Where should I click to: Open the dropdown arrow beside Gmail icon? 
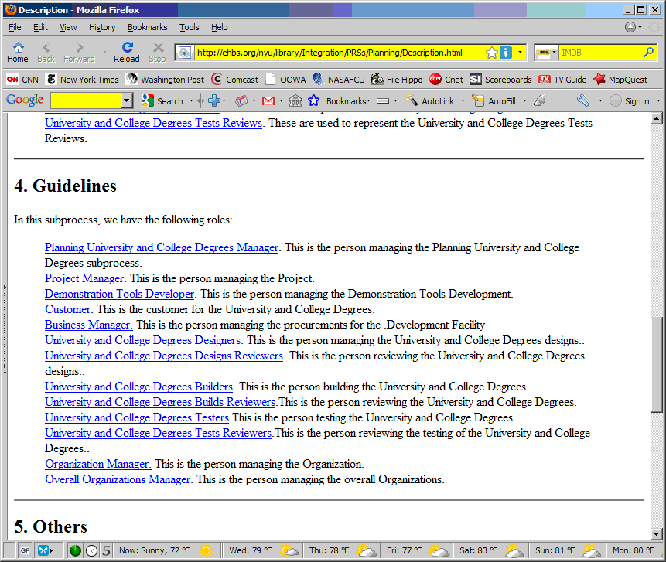coord(281,101)
